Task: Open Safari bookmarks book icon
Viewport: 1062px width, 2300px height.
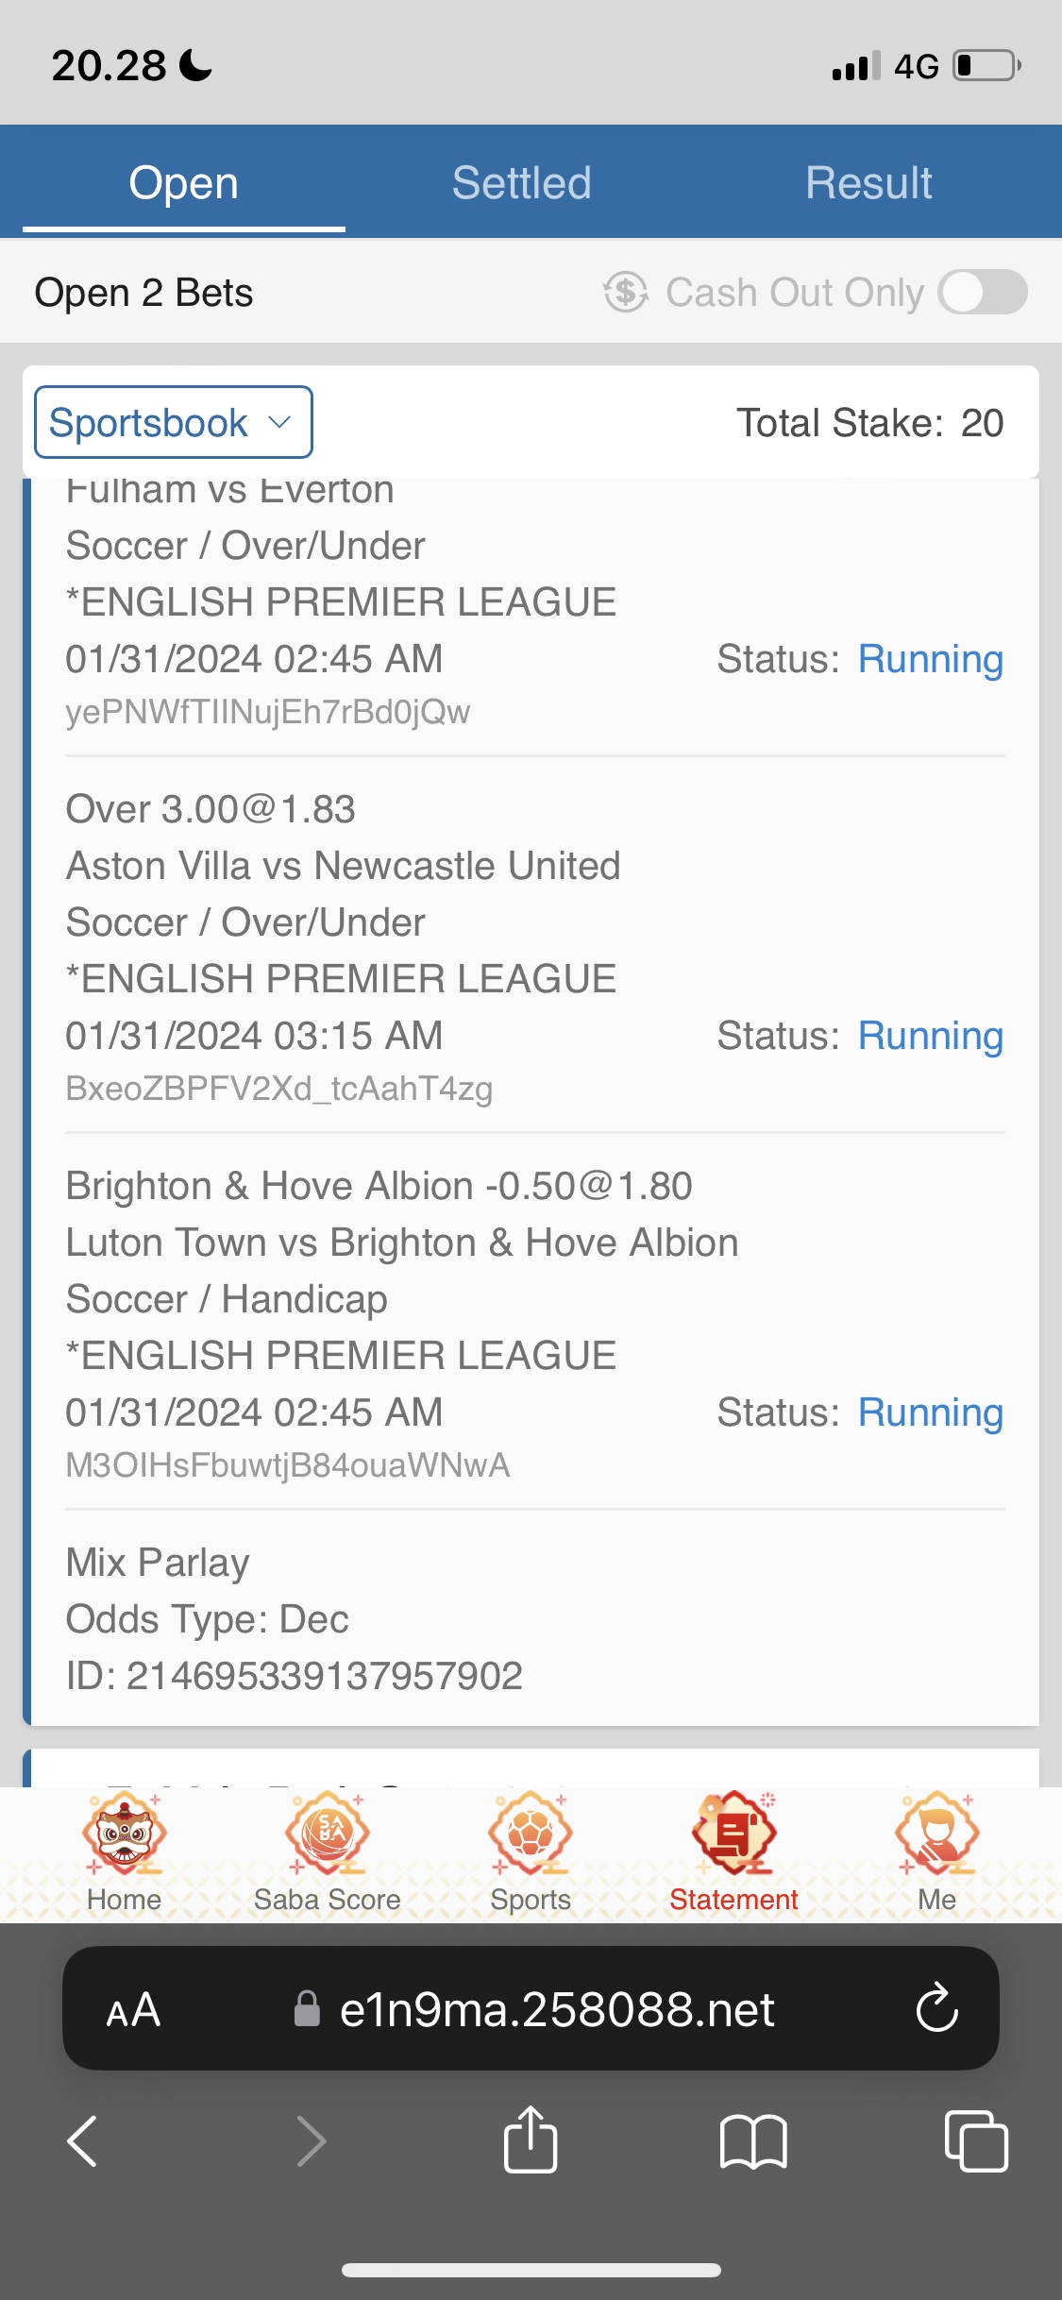Action: (x=752, y=2139)
